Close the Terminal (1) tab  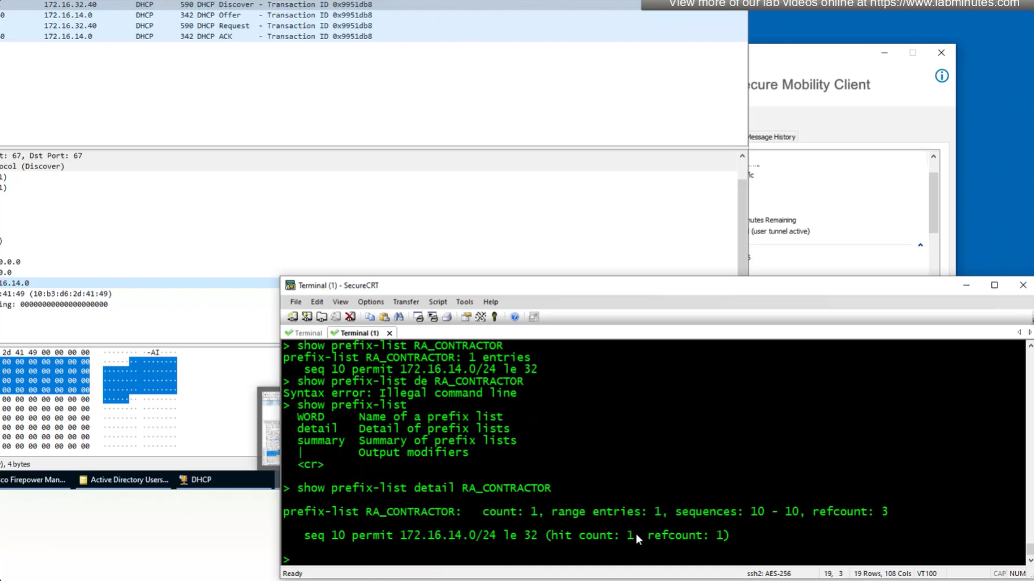(x=390, y=333)
